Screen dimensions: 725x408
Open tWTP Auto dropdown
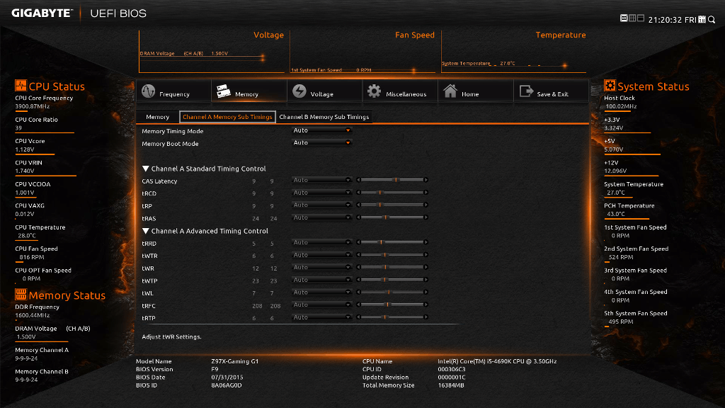[x=322, y=280]
